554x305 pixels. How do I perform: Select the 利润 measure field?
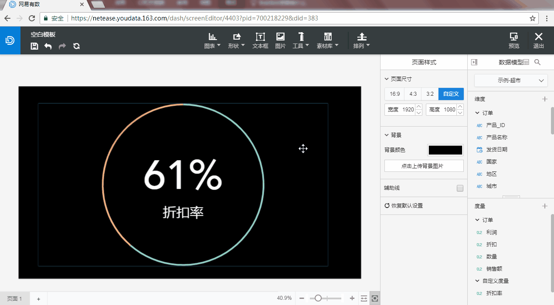(491, 232)
